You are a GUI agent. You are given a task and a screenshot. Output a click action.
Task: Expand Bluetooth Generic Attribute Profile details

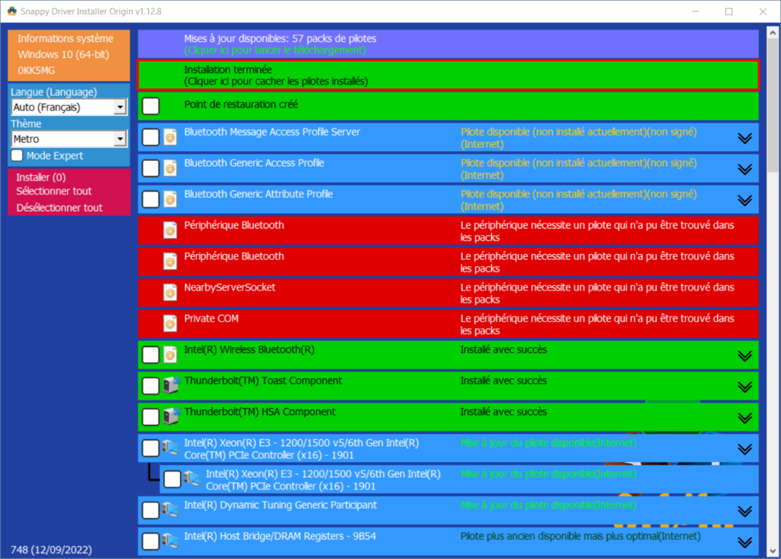point(744,201)
